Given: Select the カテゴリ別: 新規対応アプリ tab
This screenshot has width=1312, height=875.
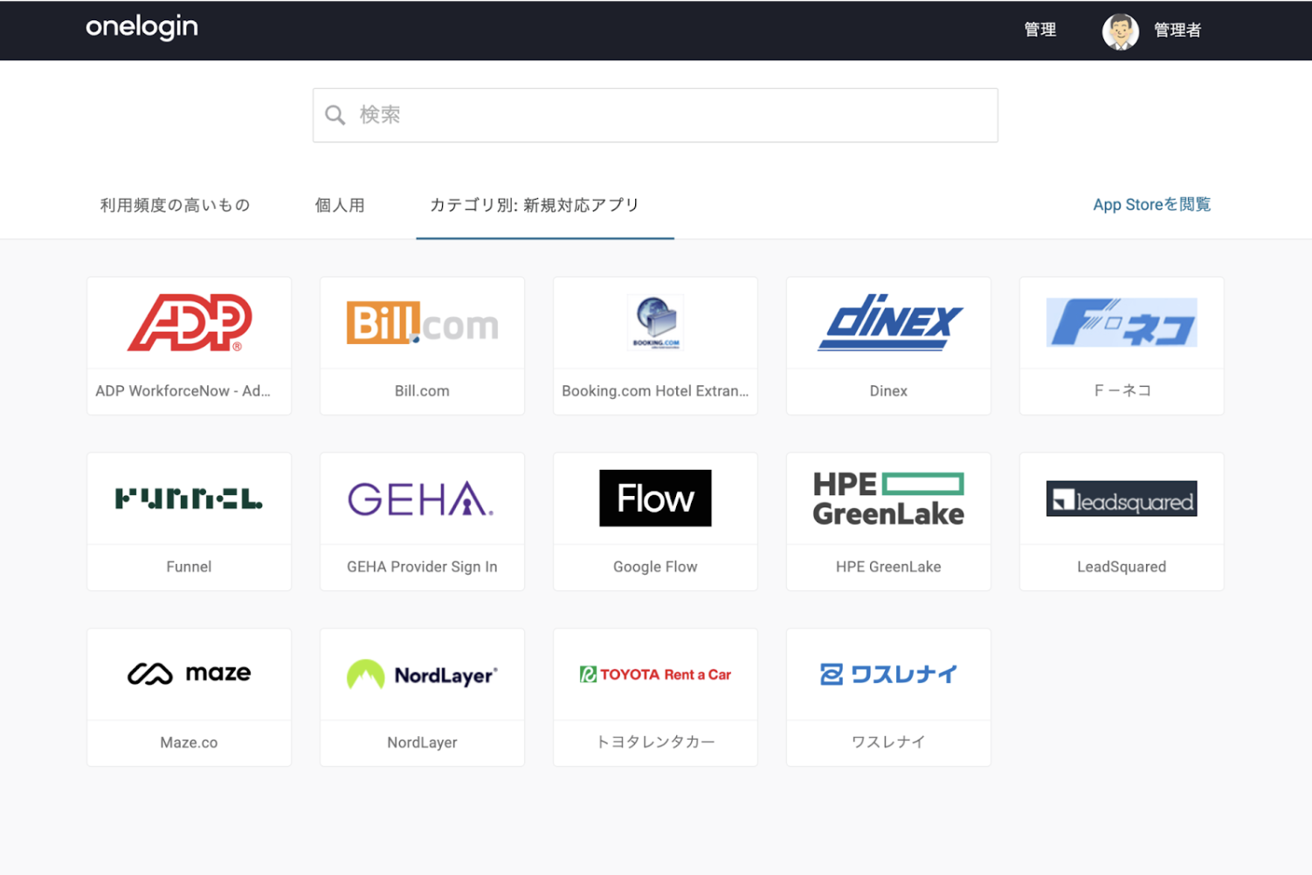Looking at the screenshot, I should pyautogui.click(x=535, y=205).
